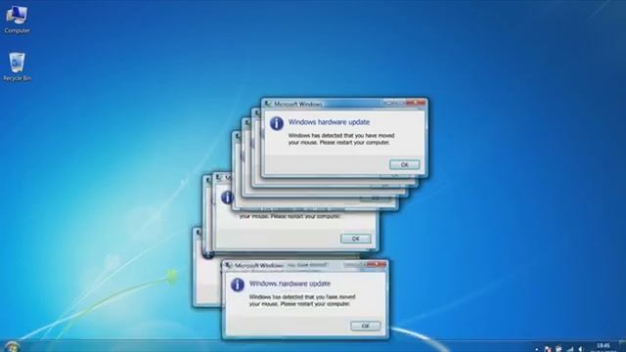Open the Start menu orb
Viewport: 626px width, 352px height.
click(x=12, y=347)
